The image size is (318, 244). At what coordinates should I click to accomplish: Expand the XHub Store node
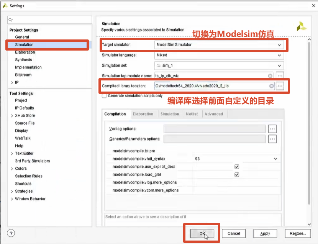(x=12, y=116)
